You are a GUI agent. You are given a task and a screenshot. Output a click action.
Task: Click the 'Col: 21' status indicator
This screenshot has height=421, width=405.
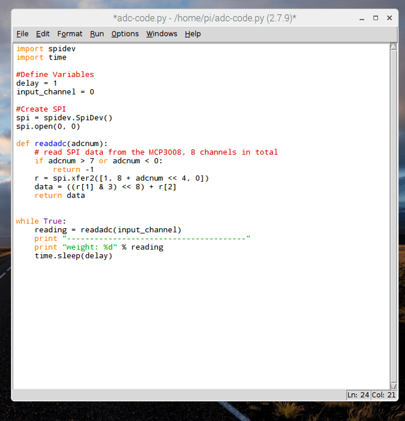pos(384,395)
